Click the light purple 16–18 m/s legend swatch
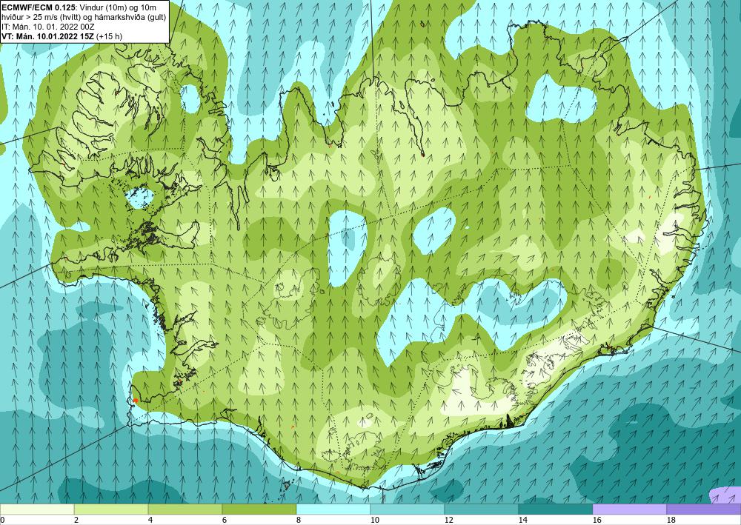Image resolution: width=741 pixels, height=525 pixels. tap(629, 509)
